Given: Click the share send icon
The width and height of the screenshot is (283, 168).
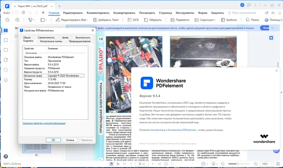Looking at the screenshot, I should (x=266, y=13).
